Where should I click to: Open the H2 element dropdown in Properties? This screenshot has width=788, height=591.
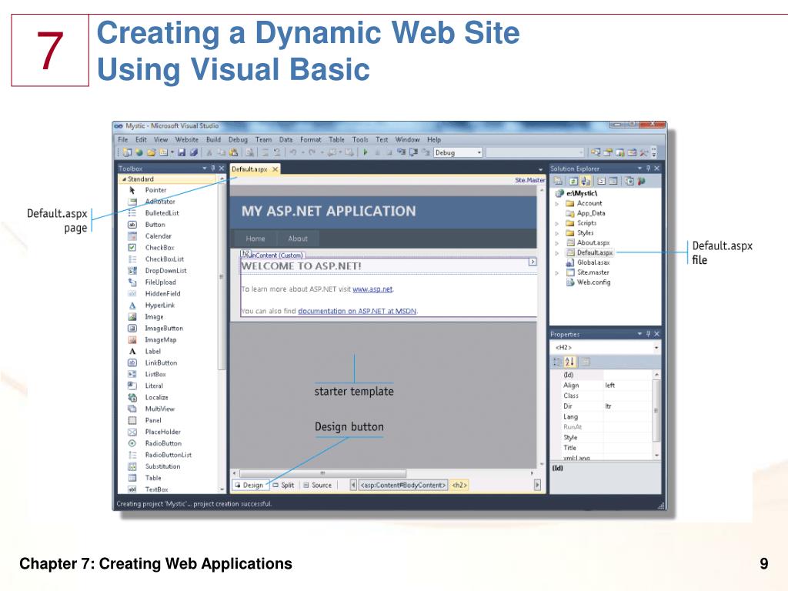(x=656, y=348)
